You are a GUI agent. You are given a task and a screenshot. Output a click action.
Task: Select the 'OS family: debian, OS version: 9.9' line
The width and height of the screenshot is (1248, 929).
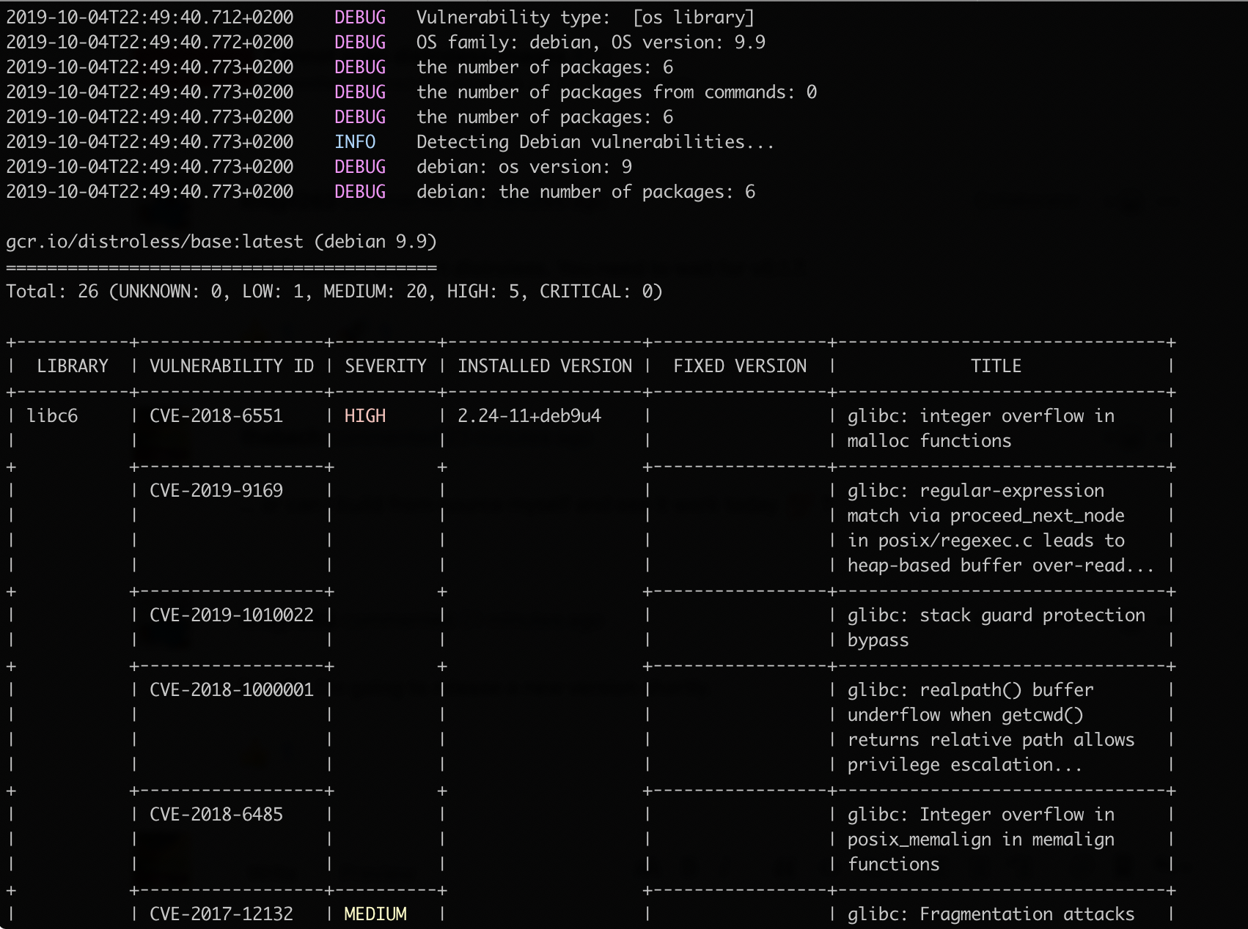(x=591, y=42)
